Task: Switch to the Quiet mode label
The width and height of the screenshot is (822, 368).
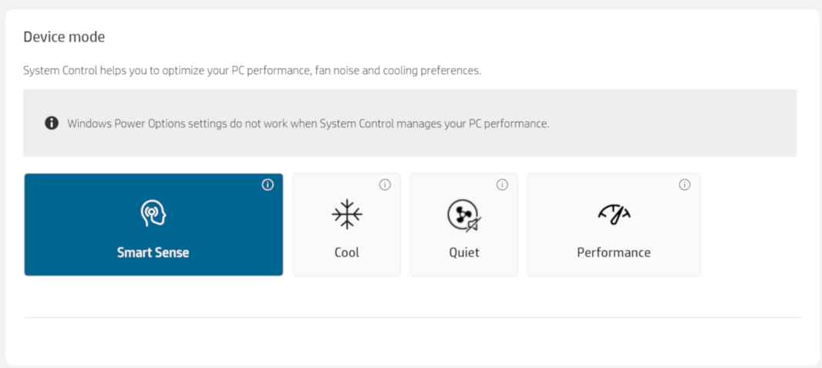Action: tap(464, 253)
